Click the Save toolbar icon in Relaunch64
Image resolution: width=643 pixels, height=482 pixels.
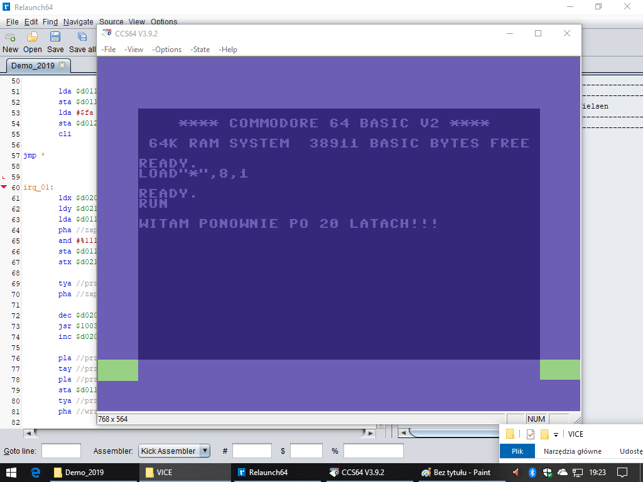tap(55, 37)
